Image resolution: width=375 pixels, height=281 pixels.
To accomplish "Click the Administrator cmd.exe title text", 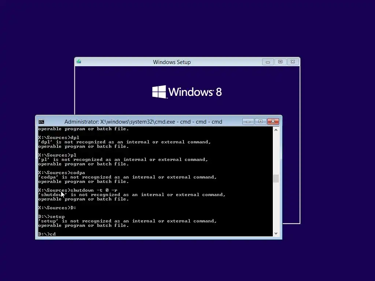I will (x=143, y=122).
